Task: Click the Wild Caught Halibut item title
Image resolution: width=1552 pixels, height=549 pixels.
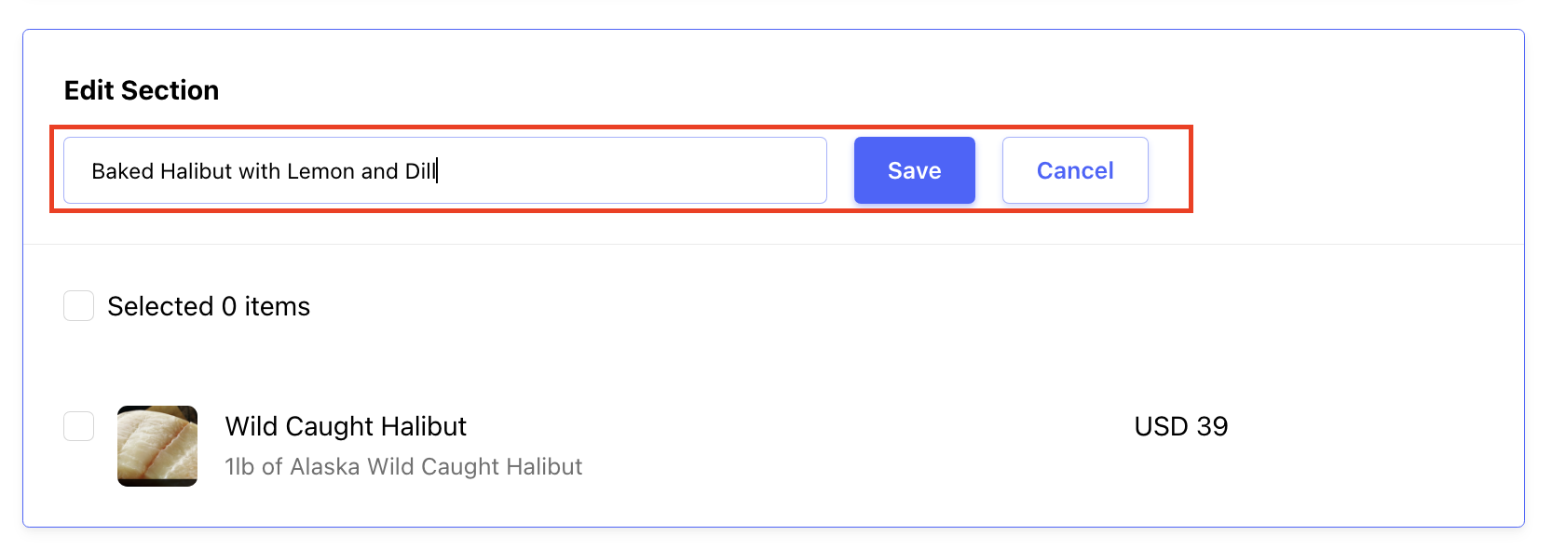Action: click(x=346, y=426)
